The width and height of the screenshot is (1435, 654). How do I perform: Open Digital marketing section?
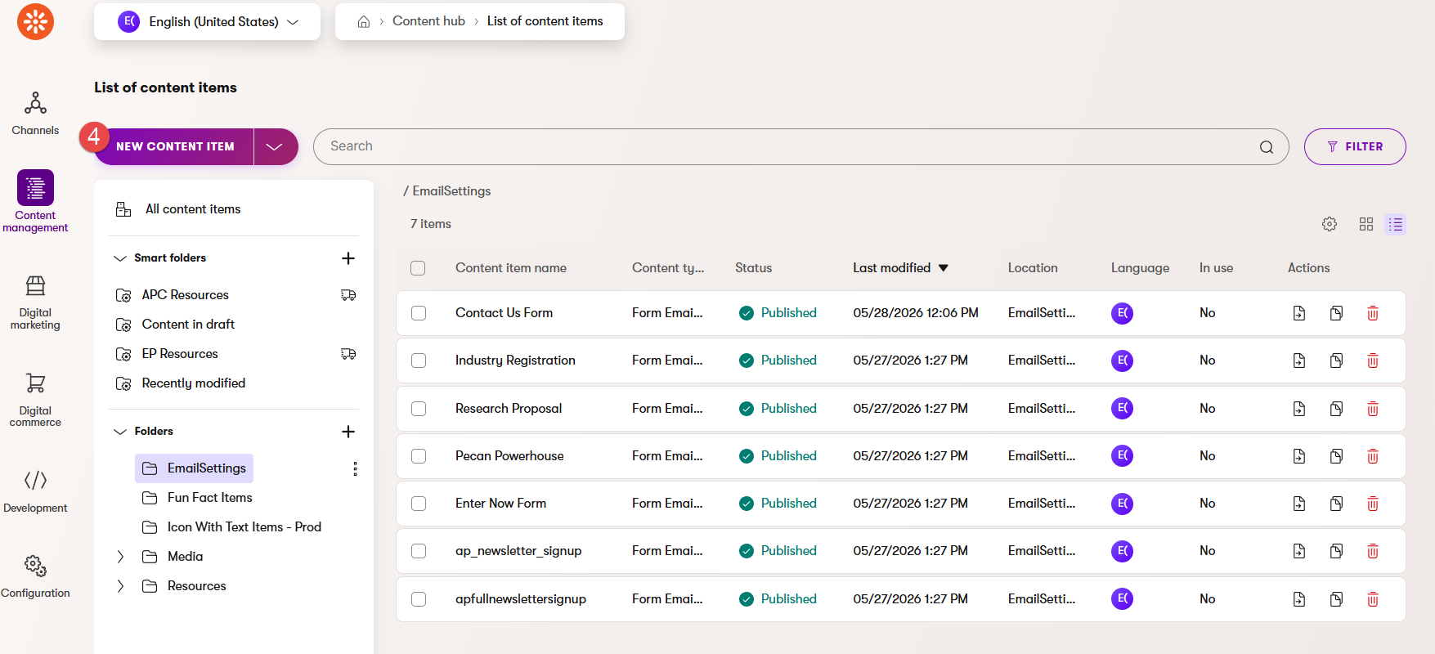(35, 302)
